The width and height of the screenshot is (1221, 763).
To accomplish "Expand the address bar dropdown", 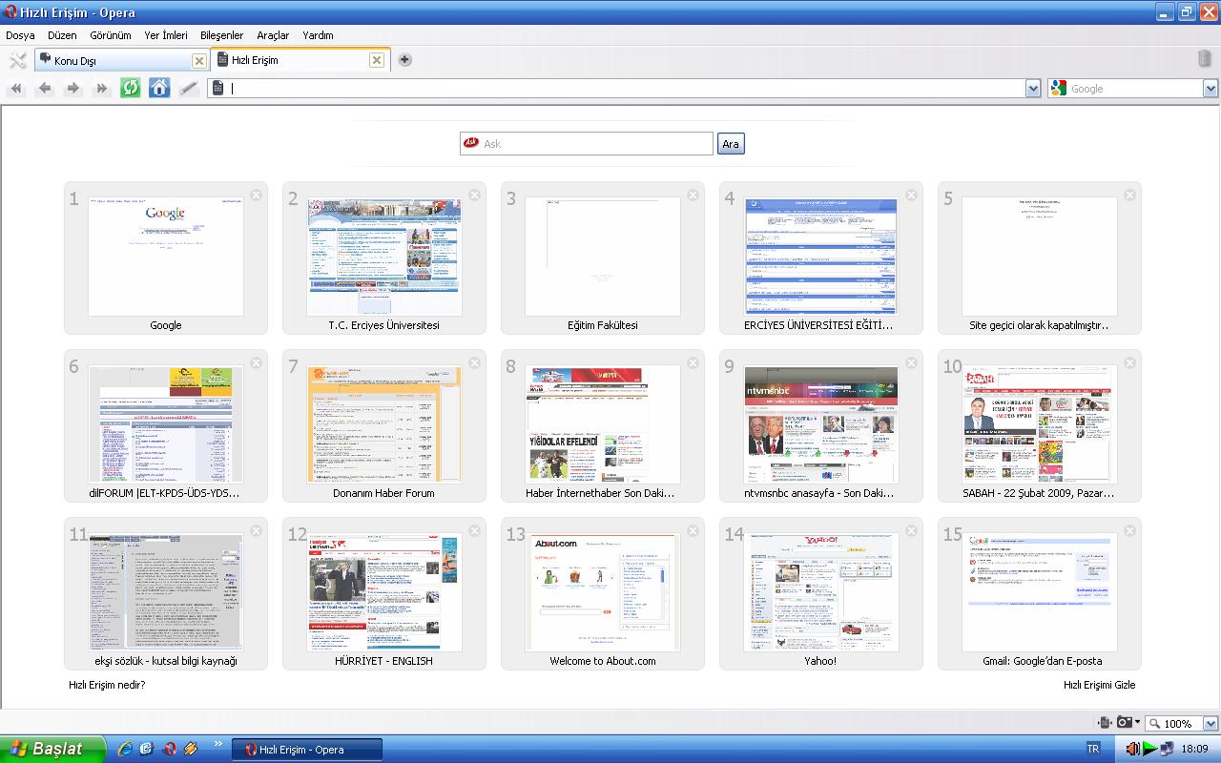I will [x=1033, y=89].
